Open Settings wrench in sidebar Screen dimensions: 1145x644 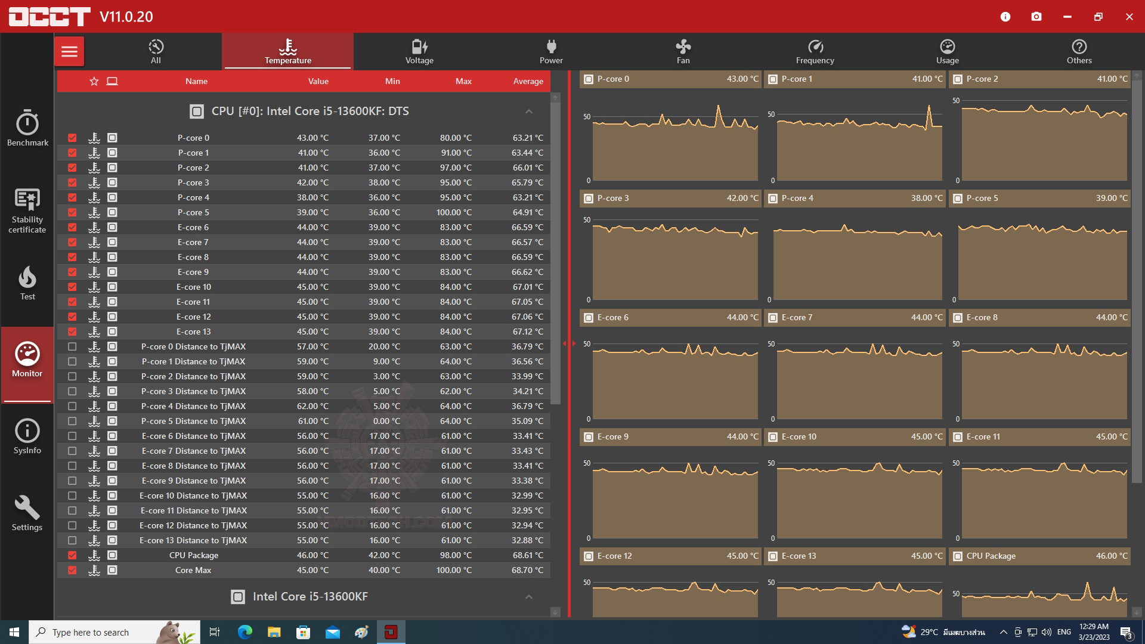(27, 513)
